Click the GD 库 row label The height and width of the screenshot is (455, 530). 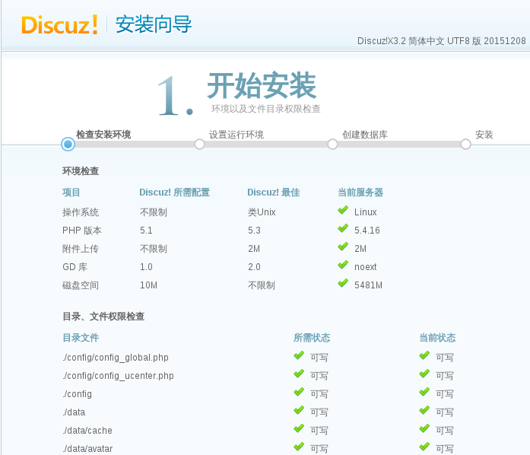(75, 267)
